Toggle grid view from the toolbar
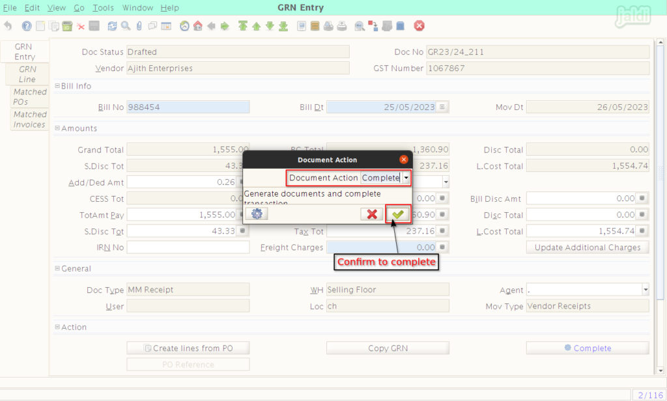Image resolution: width=667 pixels, height=401 pixels. (x=166, y=26)
